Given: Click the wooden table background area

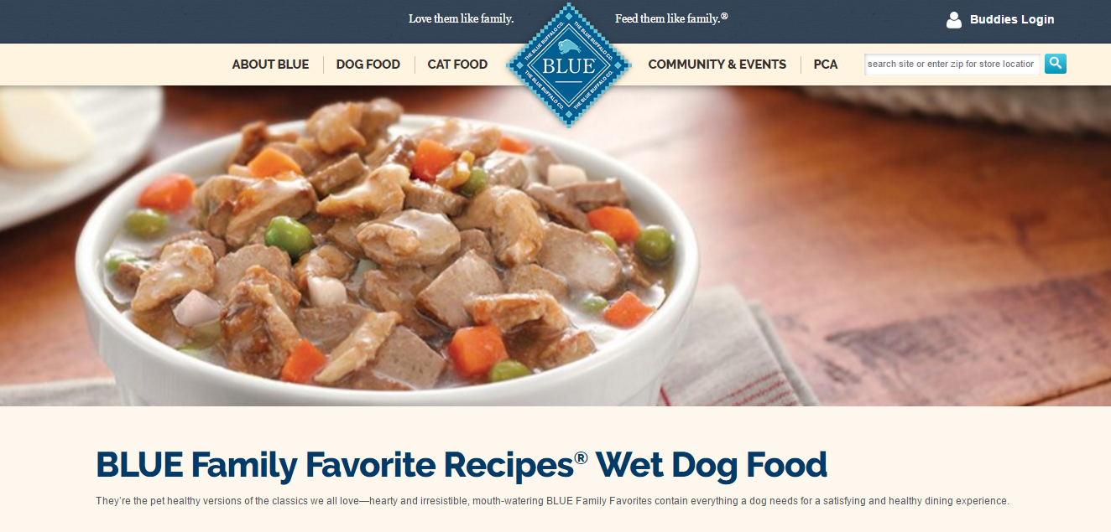Looking at the screenshot, I should pos(923,251).
